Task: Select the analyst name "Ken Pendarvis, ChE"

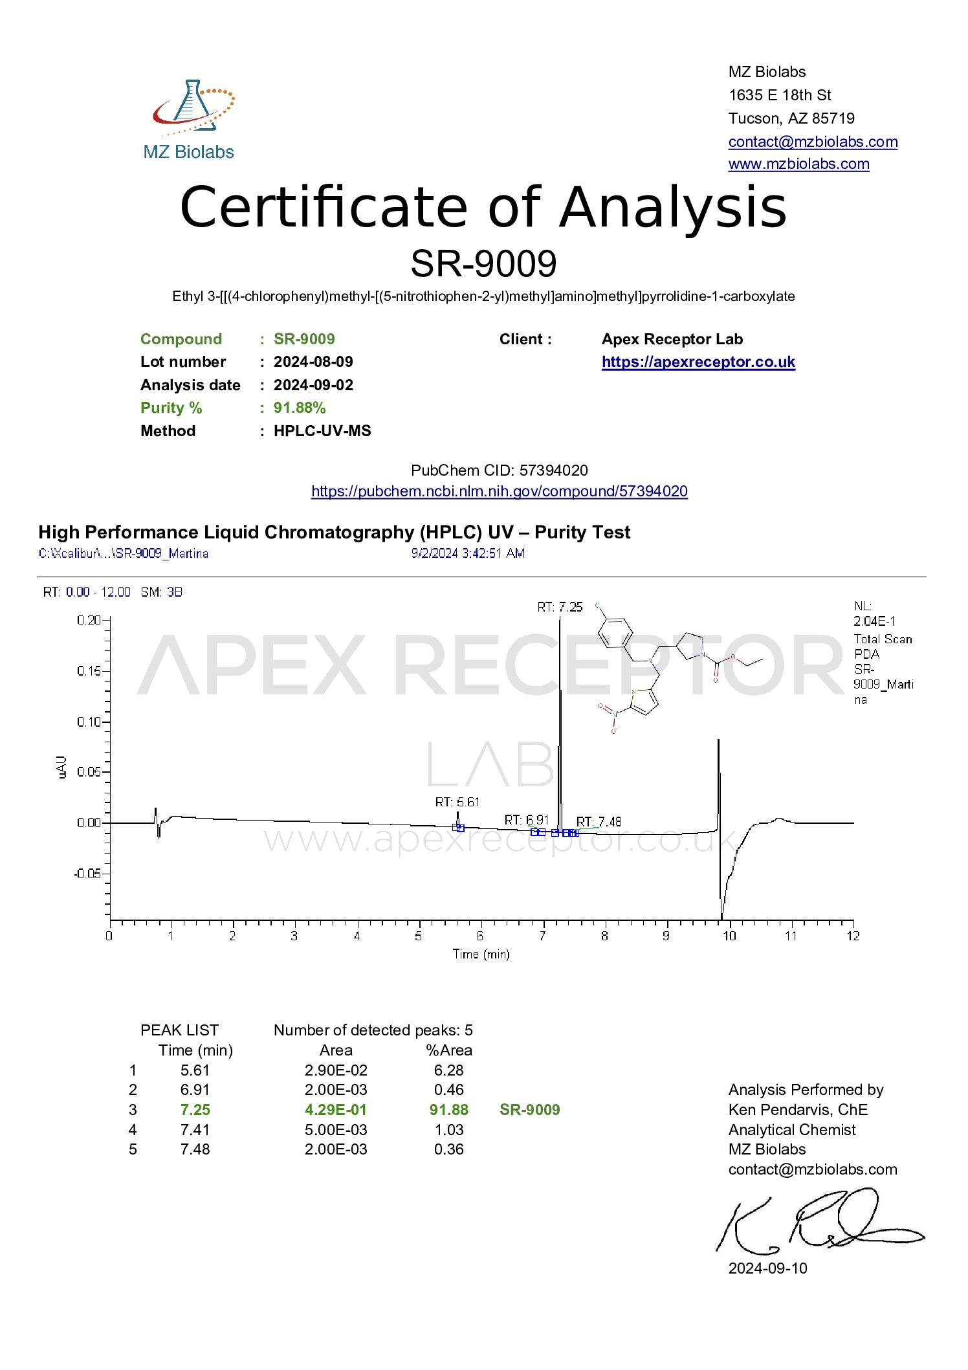Action: [798, 1110]
